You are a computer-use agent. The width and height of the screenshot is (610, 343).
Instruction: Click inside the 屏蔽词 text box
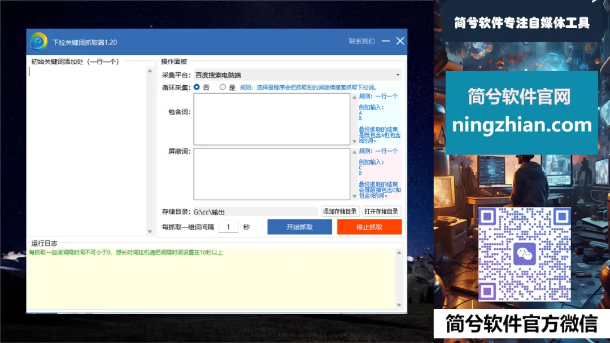coord(272,174)
